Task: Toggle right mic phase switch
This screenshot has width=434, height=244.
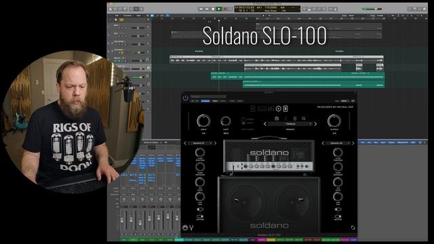Action: 338,209
